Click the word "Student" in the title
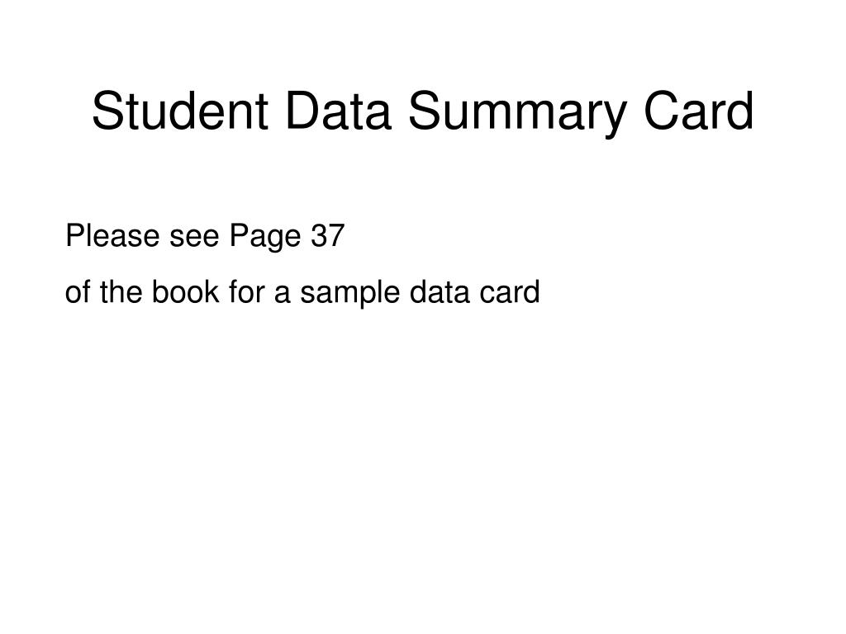The width and height of the screenshot is (846, 634). click(180, 111)
